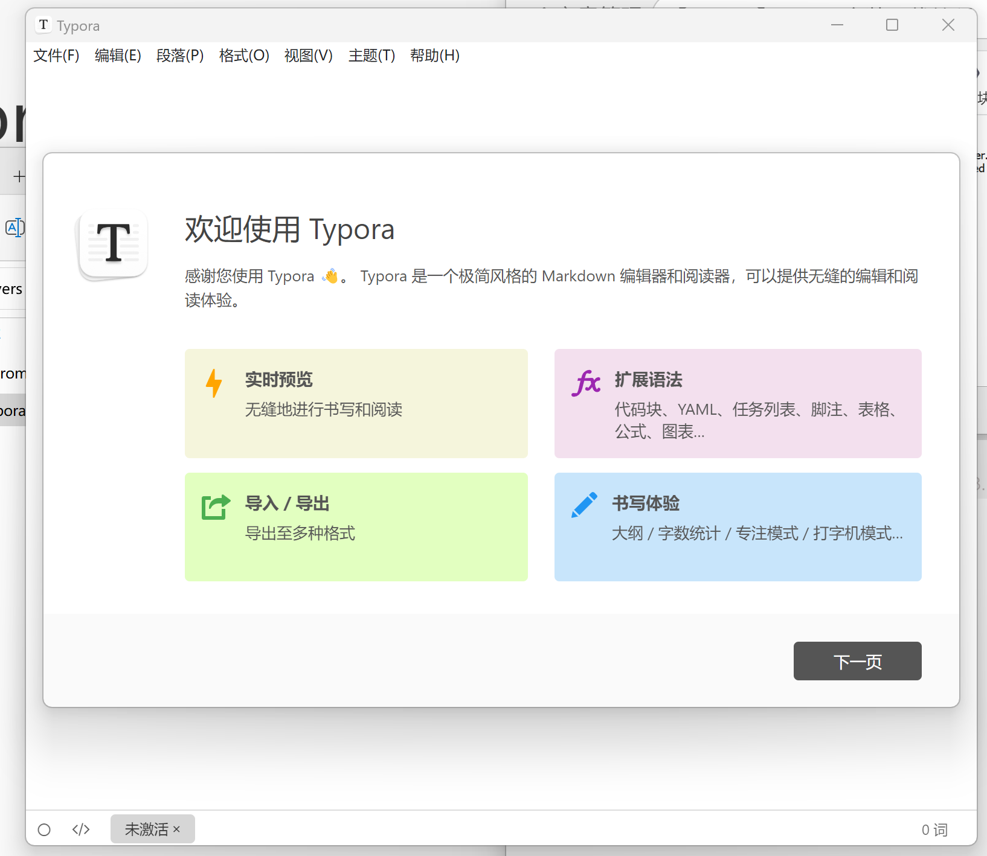Click the large Typora T logo in the dialog
Screen dimensions: 987x856
tap(112, 244)
